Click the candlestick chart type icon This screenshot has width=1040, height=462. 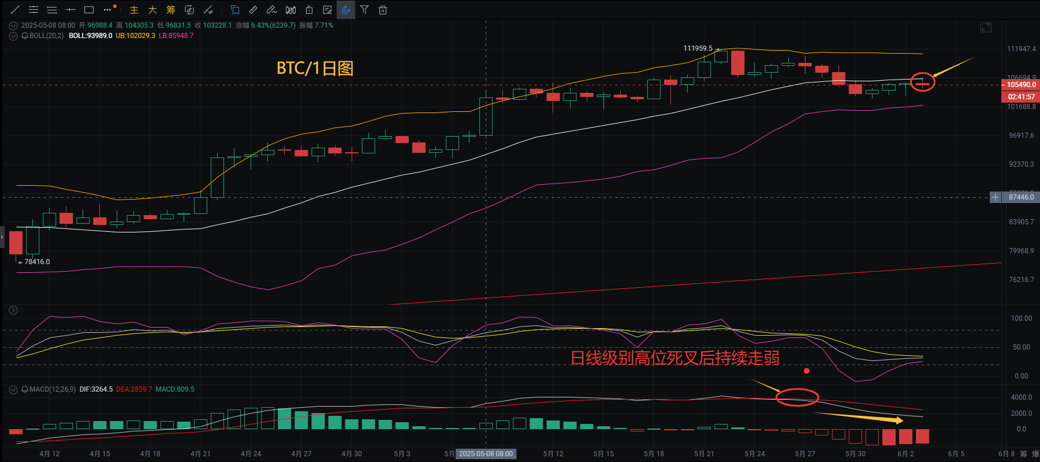tap(290, 10)
